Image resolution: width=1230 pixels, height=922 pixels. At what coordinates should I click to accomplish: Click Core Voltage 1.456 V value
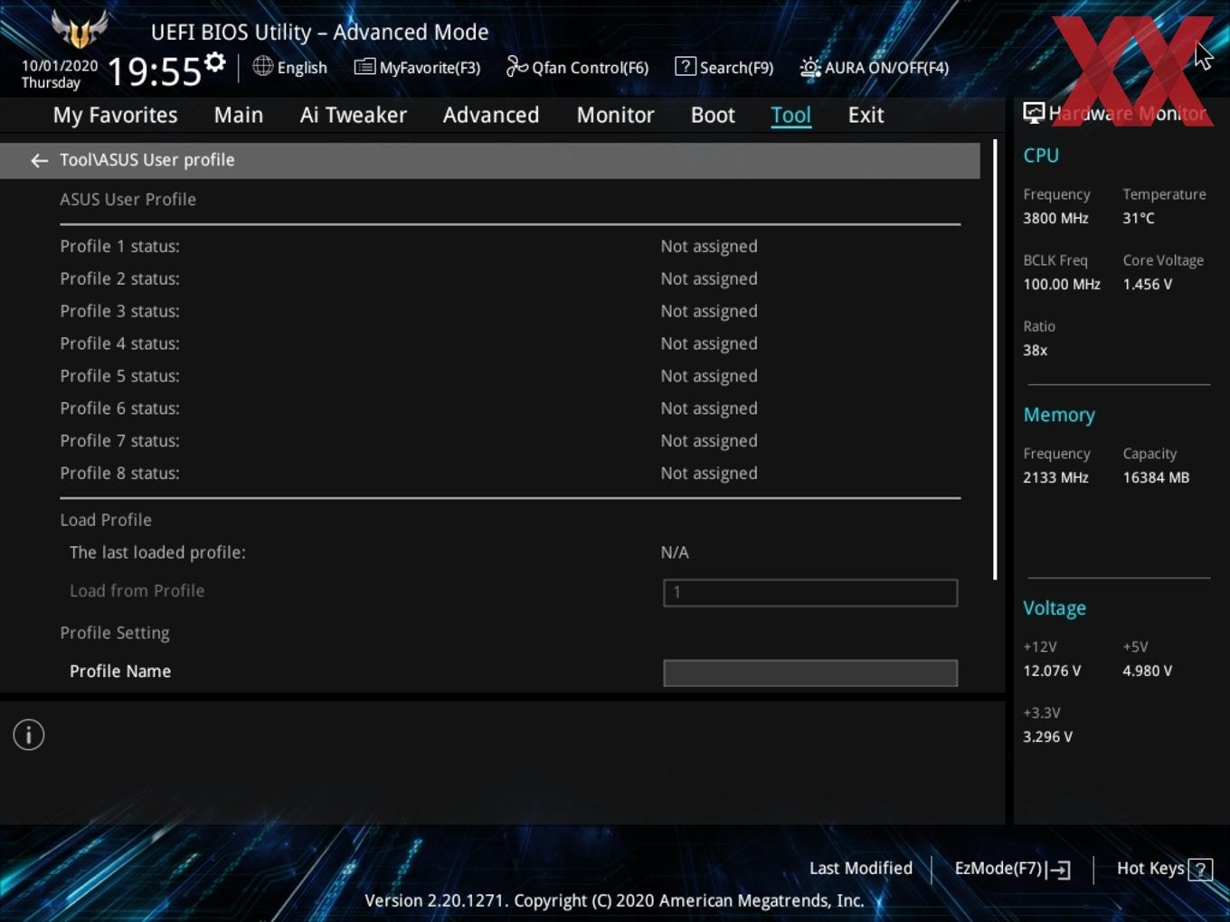pyautogui.click(x=1147, y=285)
